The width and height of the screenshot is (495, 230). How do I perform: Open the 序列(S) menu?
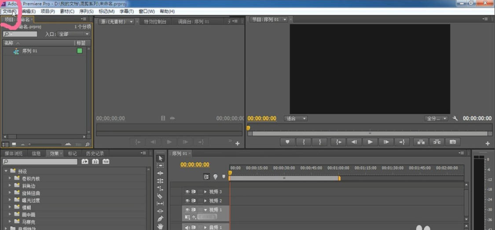click(x=86, y=11)
